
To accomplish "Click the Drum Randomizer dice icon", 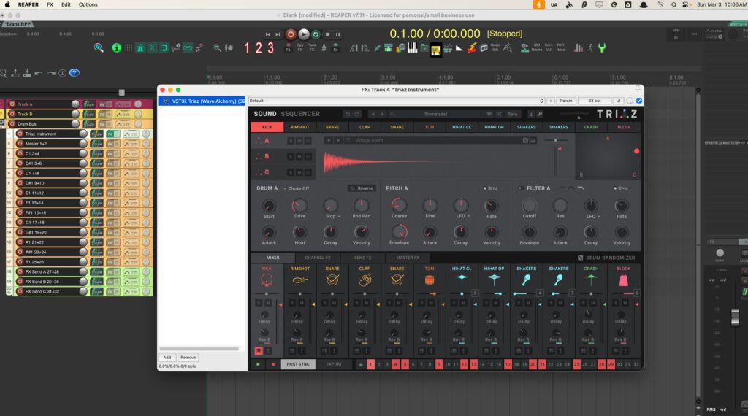I will (x=580, y=258).
